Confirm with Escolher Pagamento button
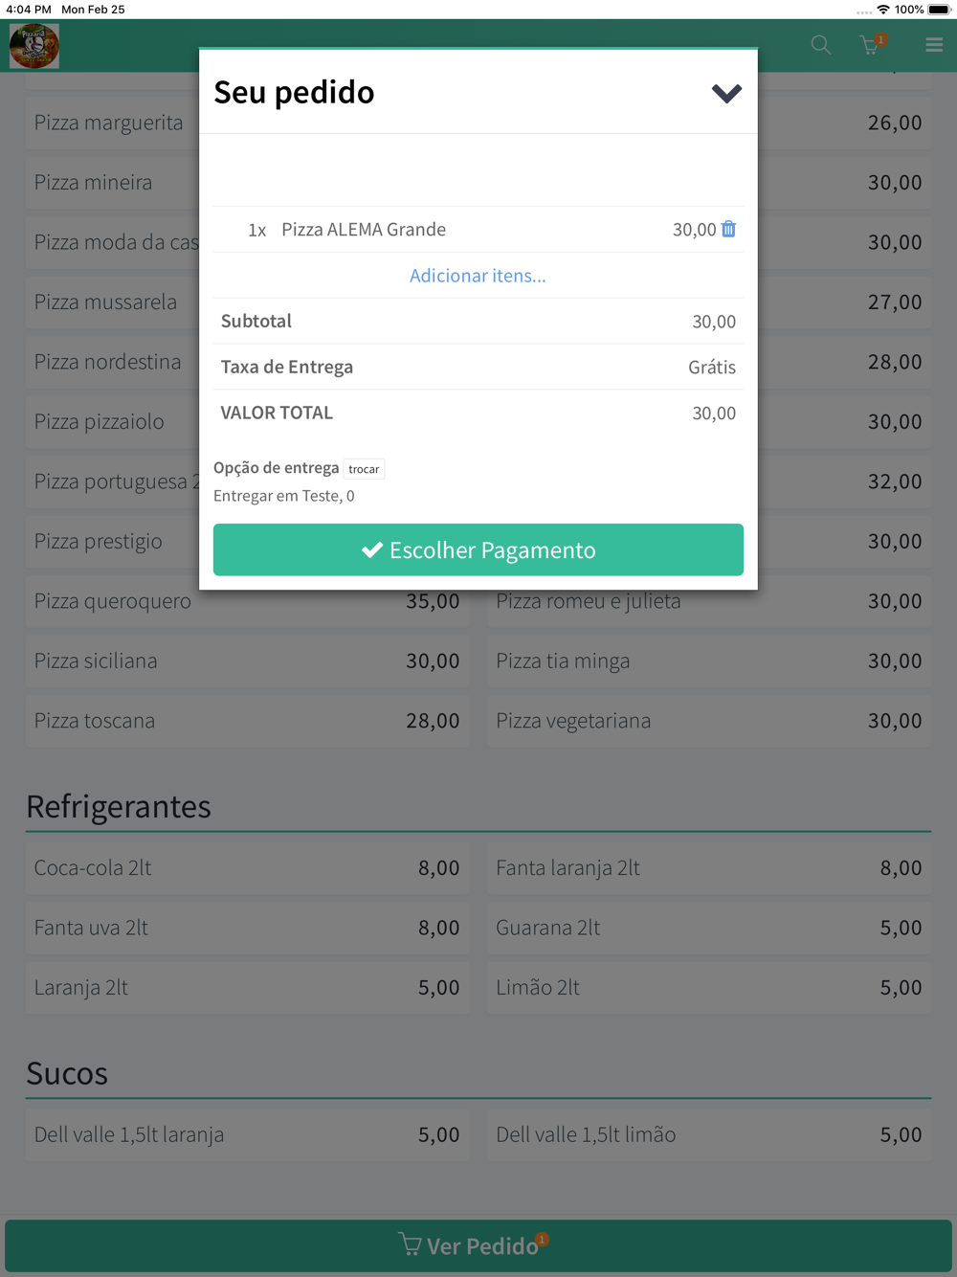957x1277 pixels. (x=478, y=549)
